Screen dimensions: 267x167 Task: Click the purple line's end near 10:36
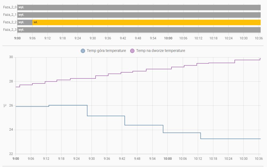click(260, 59)
